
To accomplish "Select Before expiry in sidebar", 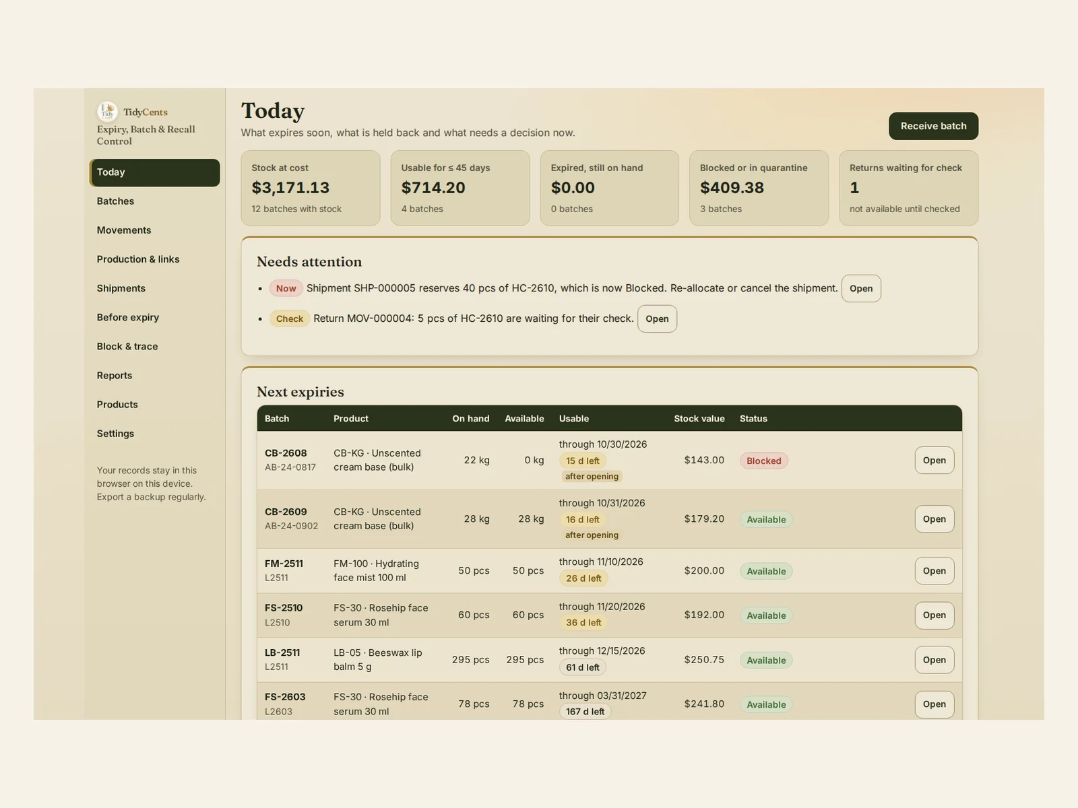I will (x=155, y=317).
